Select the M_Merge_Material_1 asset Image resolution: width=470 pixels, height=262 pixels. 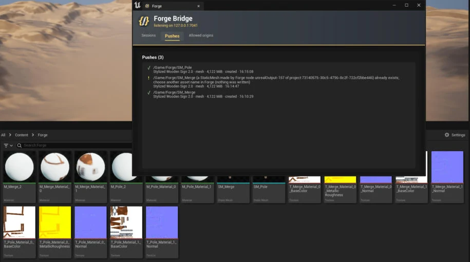[x=90, y=177]
